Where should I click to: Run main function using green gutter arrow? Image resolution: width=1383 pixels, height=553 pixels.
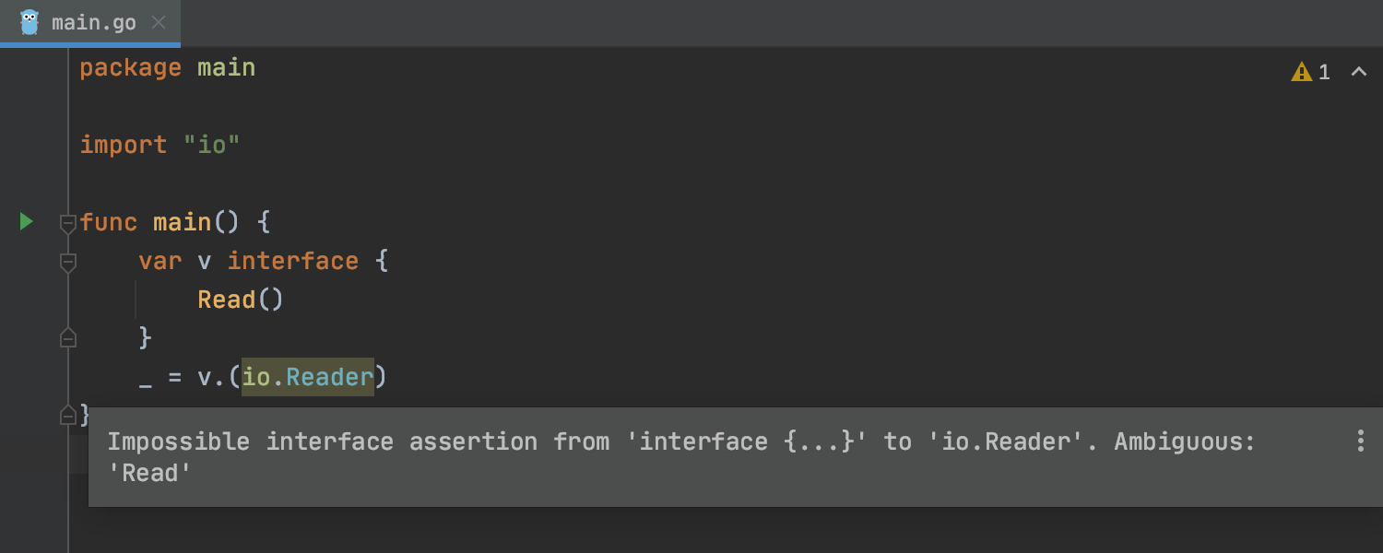tap(26, 221)
